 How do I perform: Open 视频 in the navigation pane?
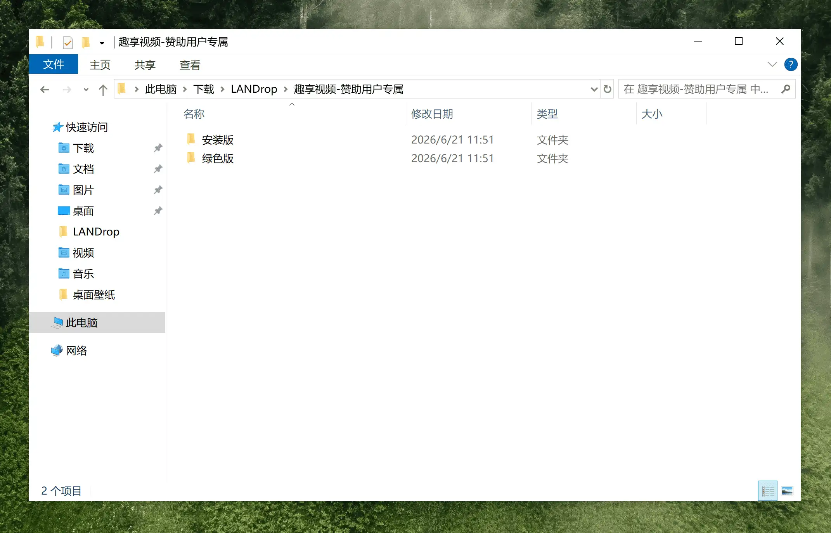click(x=83, y=253)
